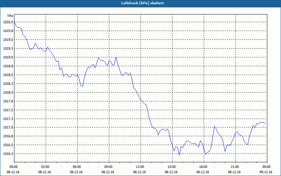Image resolution: width=281 pixels, height=176 pixels.
Task: Click the 1016,5 pressure axis label
Action: click(x=8, y=145)
